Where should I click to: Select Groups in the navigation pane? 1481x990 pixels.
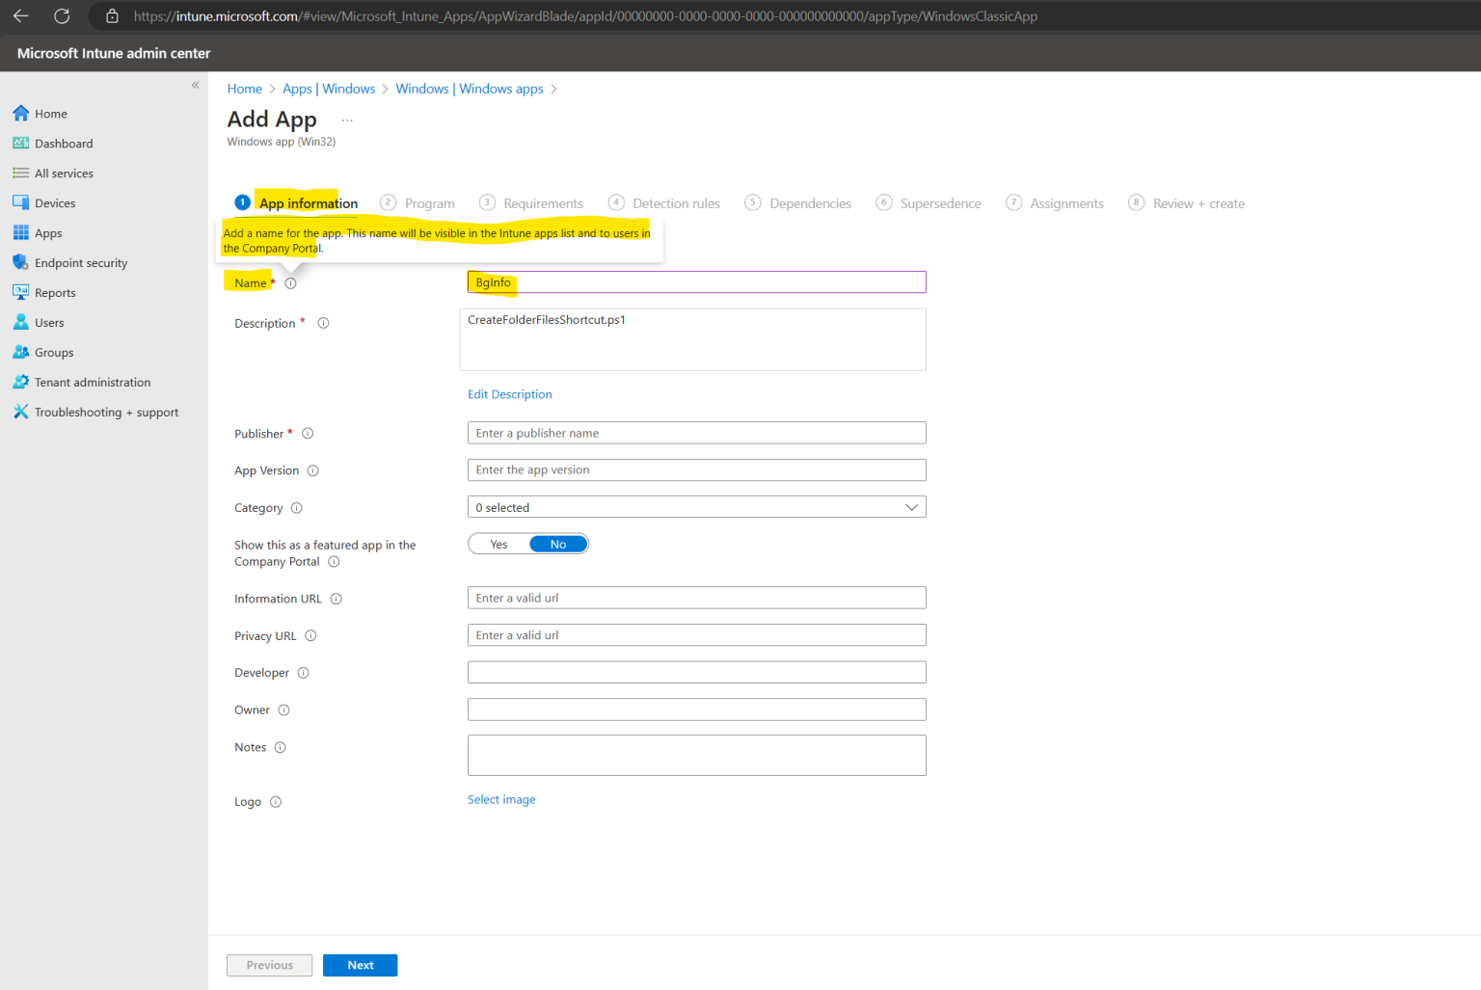(x=52, y=352)
